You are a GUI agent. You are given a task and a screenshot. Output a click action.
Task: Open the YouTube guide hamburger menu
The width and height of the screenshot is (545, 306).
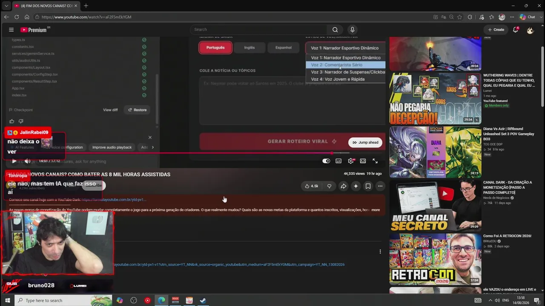pyautogui.click(x=11, y=30)
